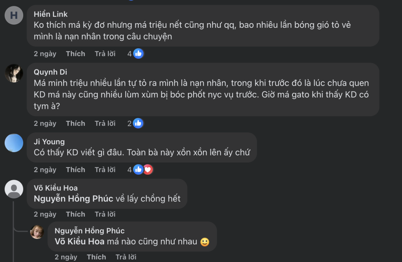
Task: Open Ji Young's blue profile avatar
Action: (x=14, y=143)
